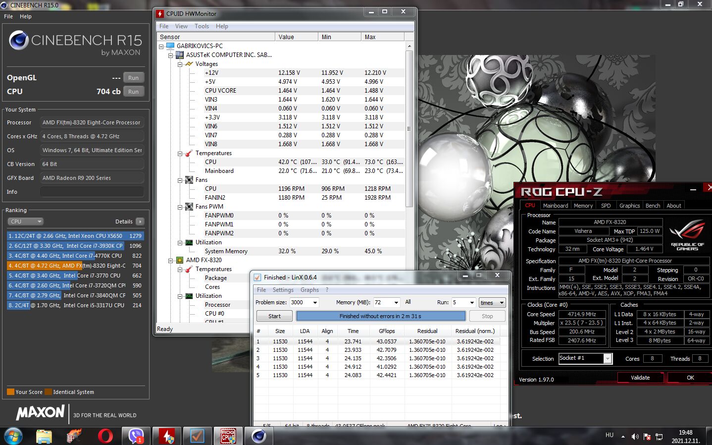
Task: Open the network tray icon
Action: pyautogui.click(x=659, y=437)
